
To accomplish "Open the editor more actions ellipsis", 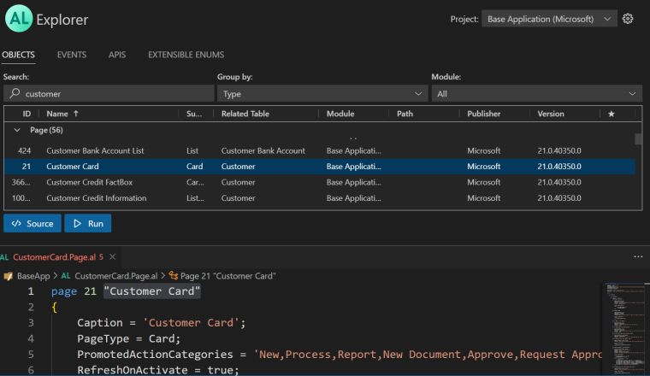I will point(638,256).
